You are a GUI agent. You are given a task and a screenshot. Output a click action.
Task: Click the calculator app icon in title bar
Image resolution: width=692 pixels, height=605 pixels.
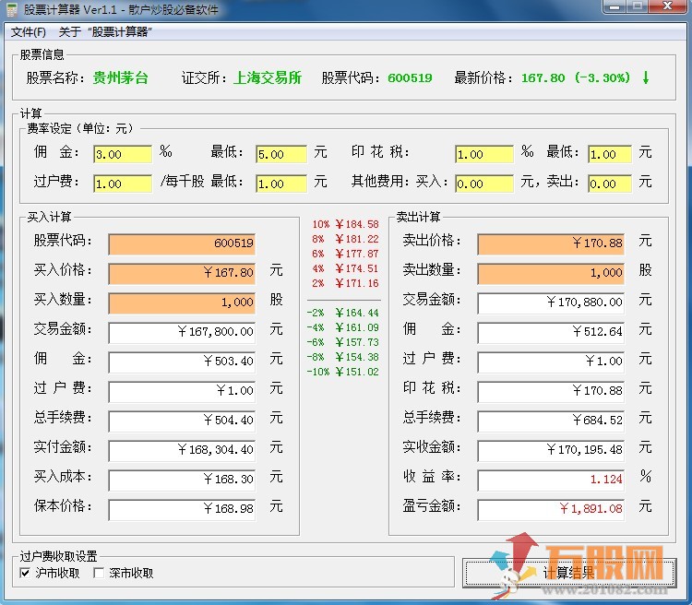(x=12, y=10)
